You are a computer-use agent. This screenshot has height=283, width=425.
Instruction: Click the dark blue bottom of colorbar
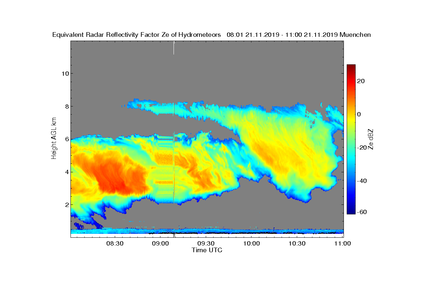coord(351,212)
